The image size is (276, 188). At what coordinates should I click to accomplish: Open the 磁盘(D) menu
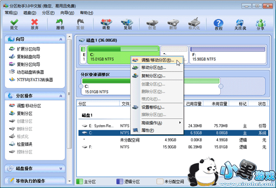click(30, 13)
